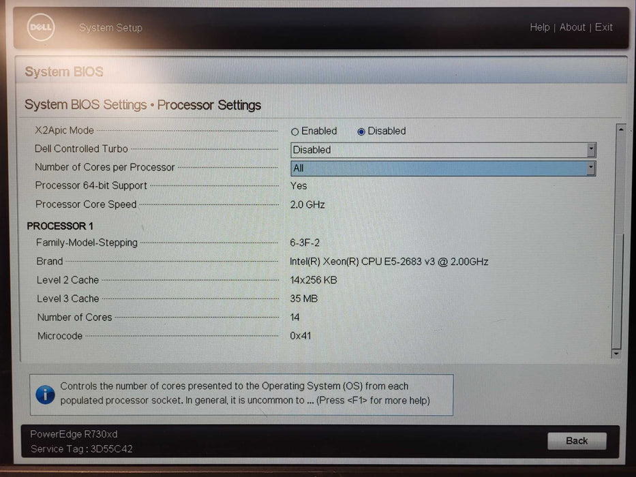Viewport: 636px width, 477px height.
Task: Click the 2.0 GHz core speed value
Action: [x=307, y=204]
